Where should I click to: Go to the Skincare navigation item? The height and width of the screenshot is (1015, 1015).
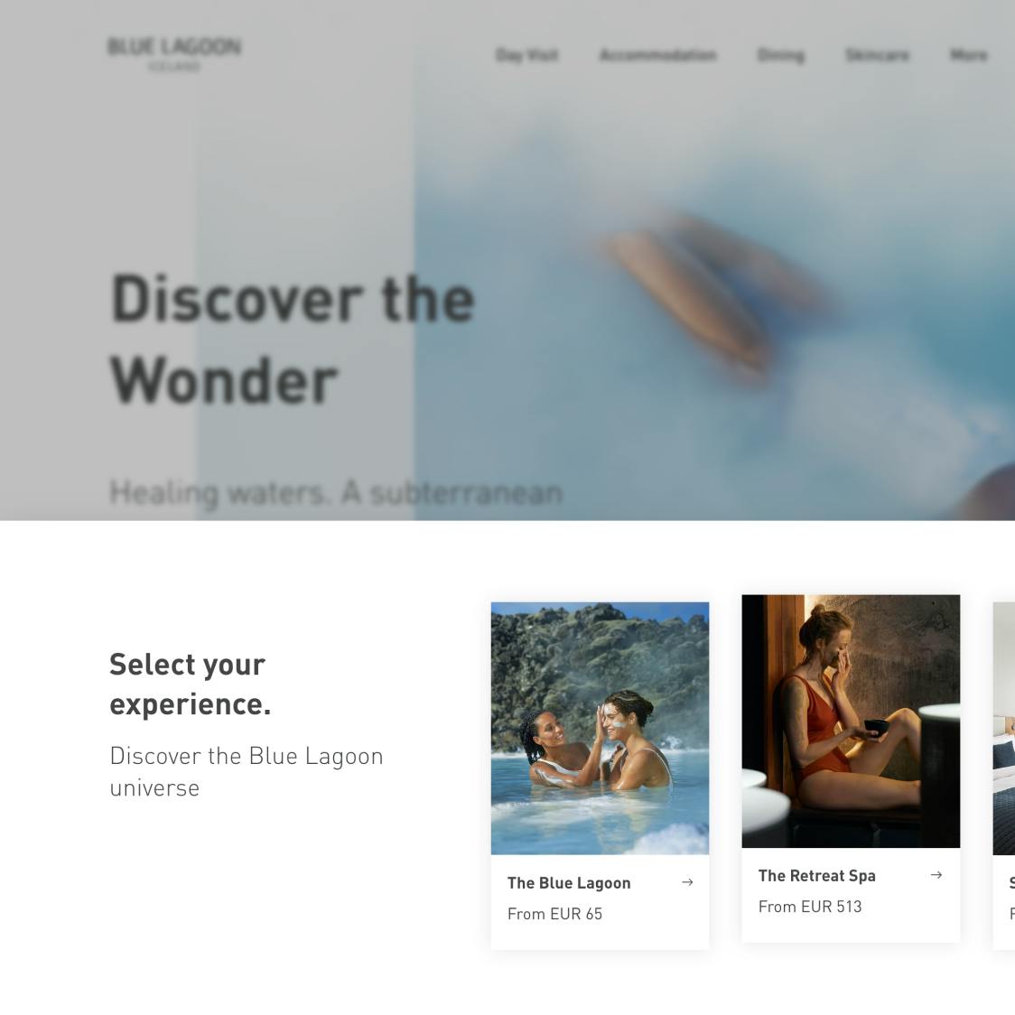[x=877, y=55]
